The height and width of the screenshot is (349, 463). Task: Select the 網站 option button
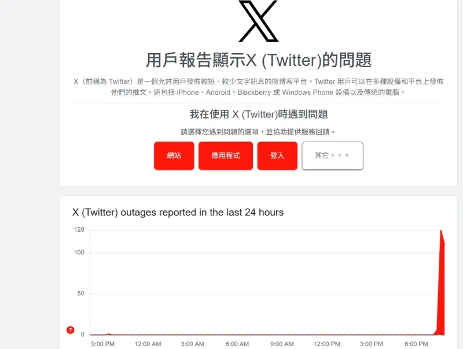pyautogui.click(x=173, y=155)
